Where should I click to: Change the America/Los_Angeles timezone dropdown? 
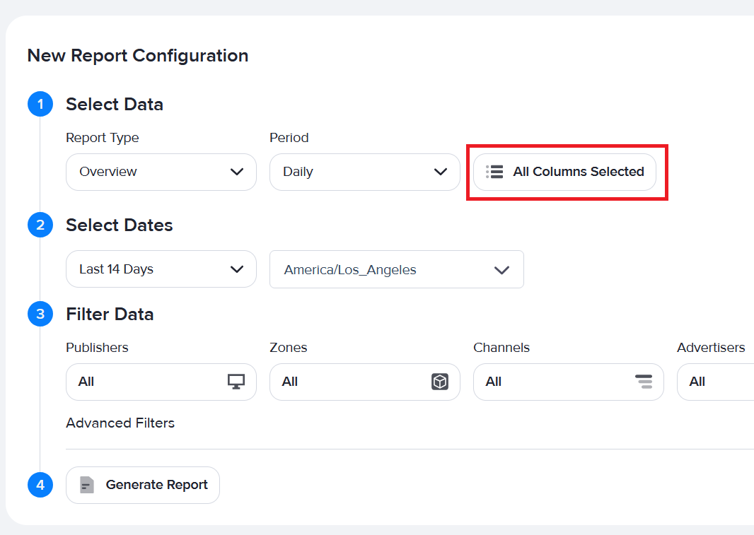[397, 269]
